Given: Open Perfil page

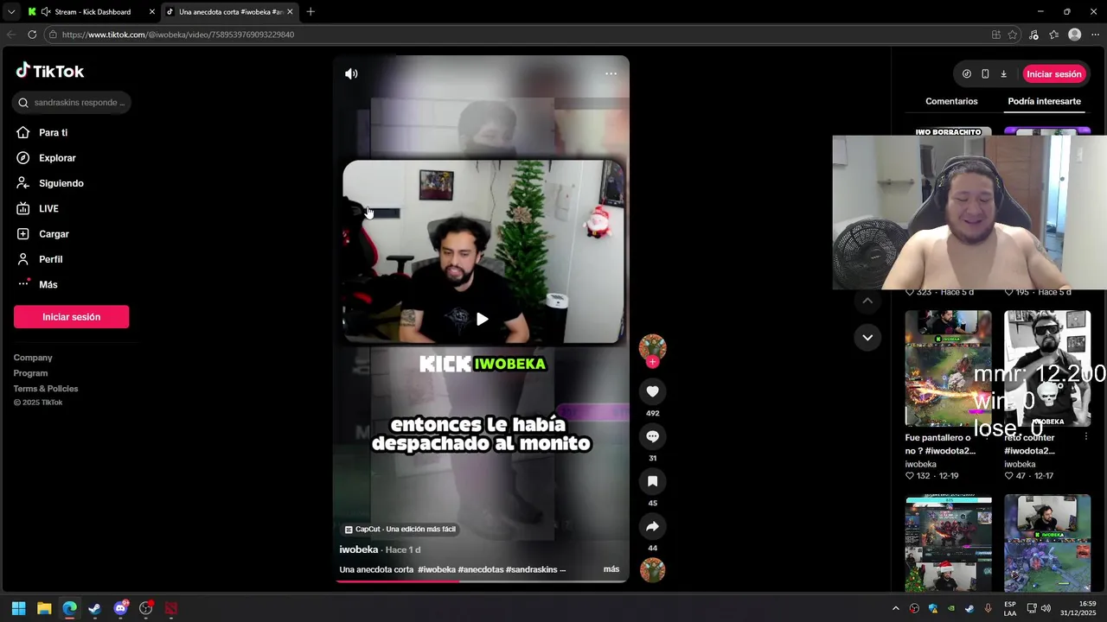Looking at the screenshot, I should tap(50, 259).
